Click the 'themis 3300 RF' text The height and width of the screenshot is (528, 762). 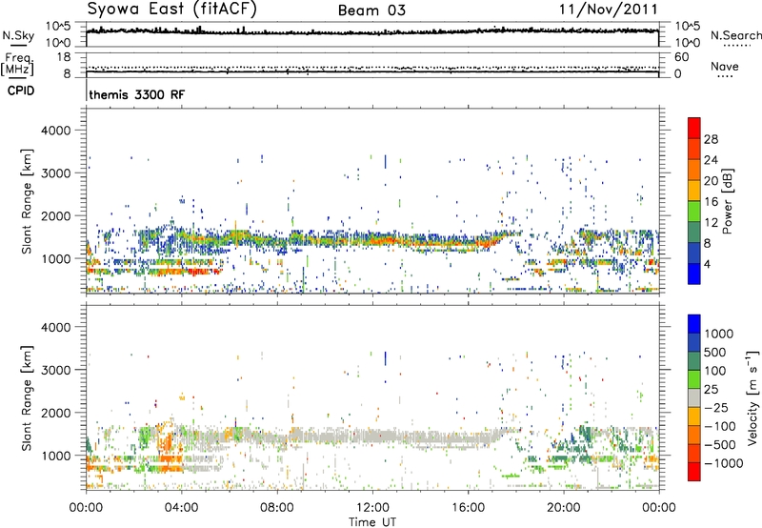137,94
